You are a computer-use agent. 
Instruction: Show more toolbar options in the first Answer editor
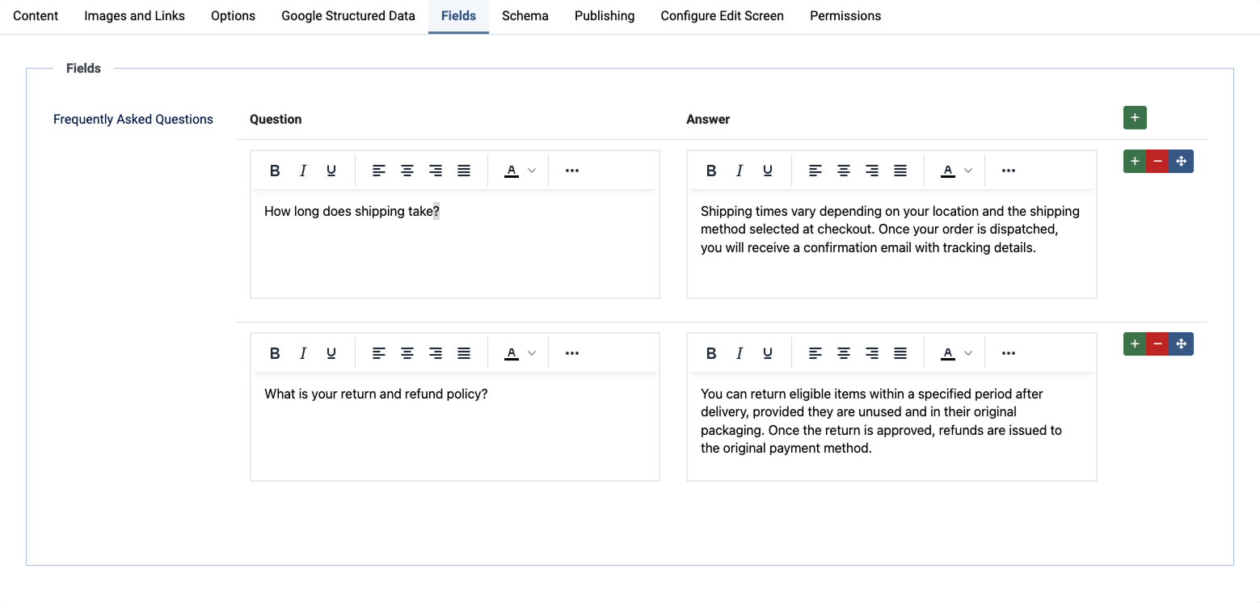1008,171
